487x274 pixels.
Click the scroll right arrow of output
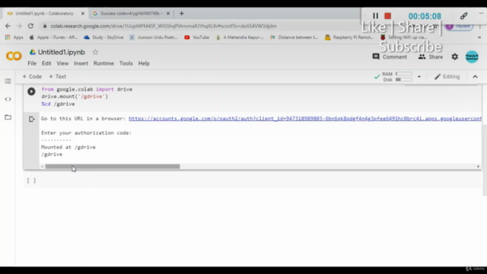(x=479, y=167)
